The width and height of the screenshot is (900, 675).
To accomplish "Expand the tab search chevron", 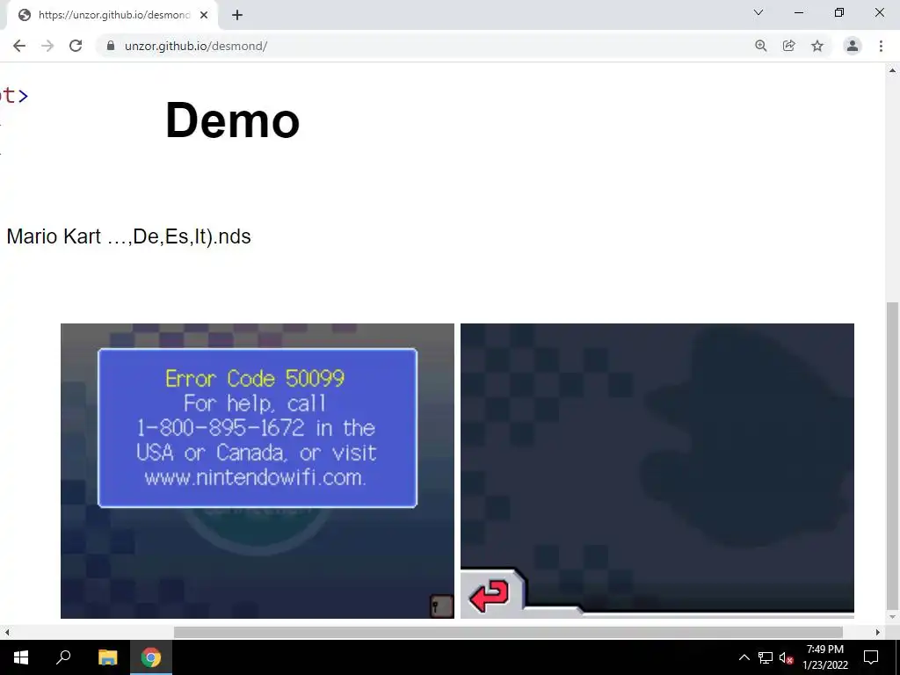I will (x=758, y=12).
